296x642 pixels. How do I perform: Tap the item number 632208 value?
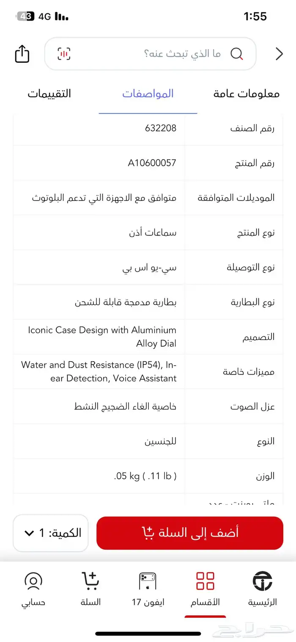point(160,128)
